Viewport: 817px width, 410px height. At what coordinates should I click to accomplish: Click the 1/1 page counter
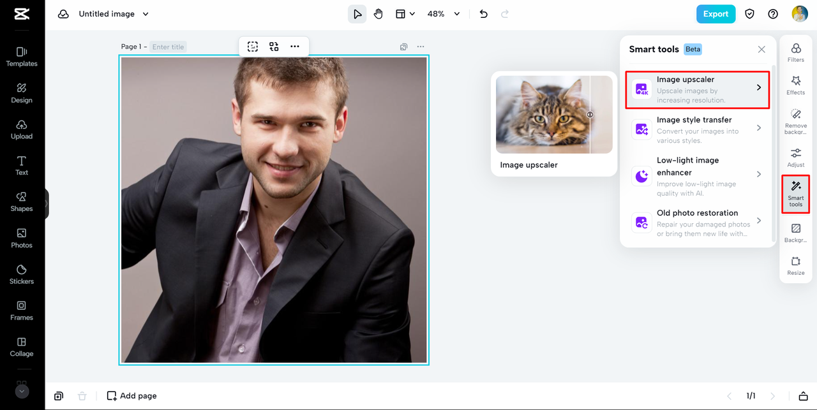point(751,396)
